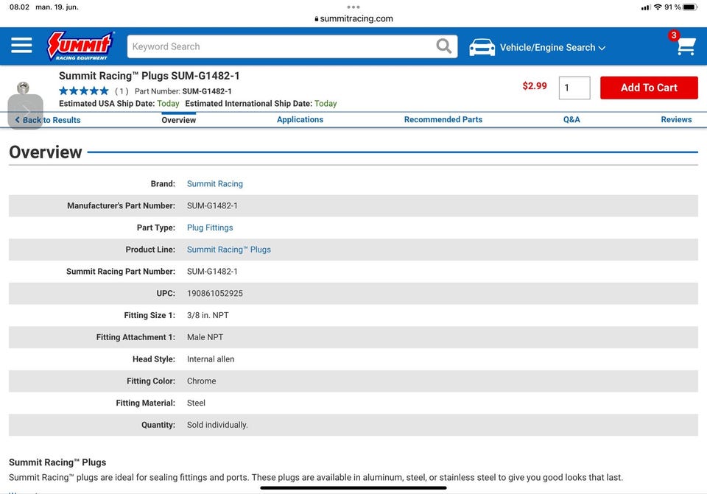
Task: Click the five-star rating
Action: [x=84, y=91]
